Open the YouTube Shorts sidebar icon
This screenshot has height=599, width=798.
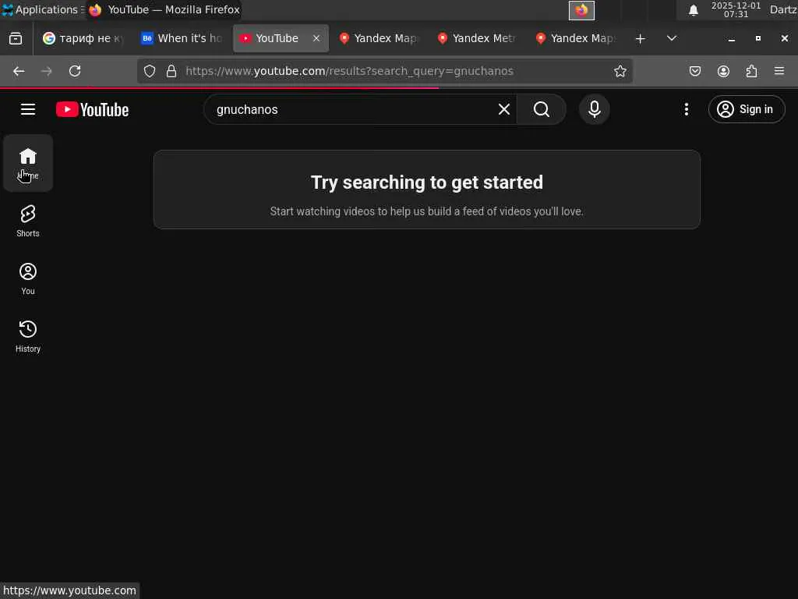tap(27, 221)
